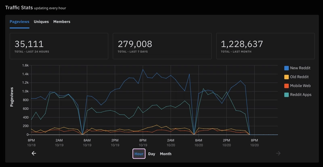
Task: Click the Old Reddit yellow legend swatch
Action: pos(286,77)
